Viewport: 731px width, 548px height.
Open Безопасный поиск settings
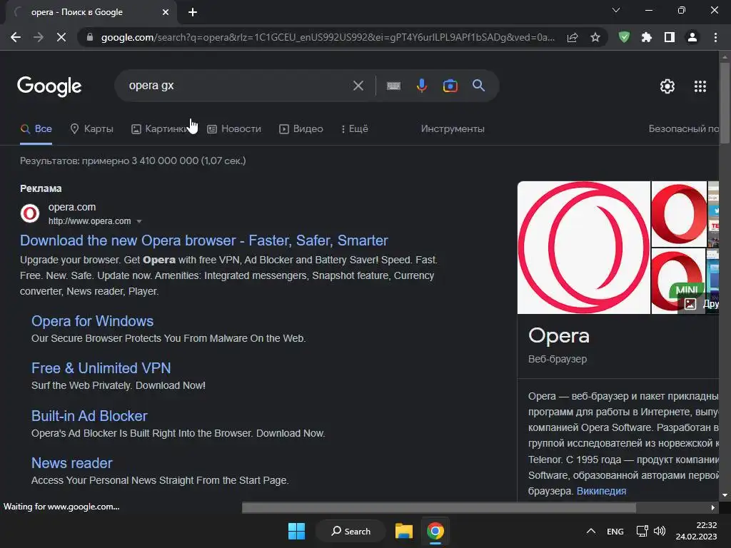(x=683, y=129)
